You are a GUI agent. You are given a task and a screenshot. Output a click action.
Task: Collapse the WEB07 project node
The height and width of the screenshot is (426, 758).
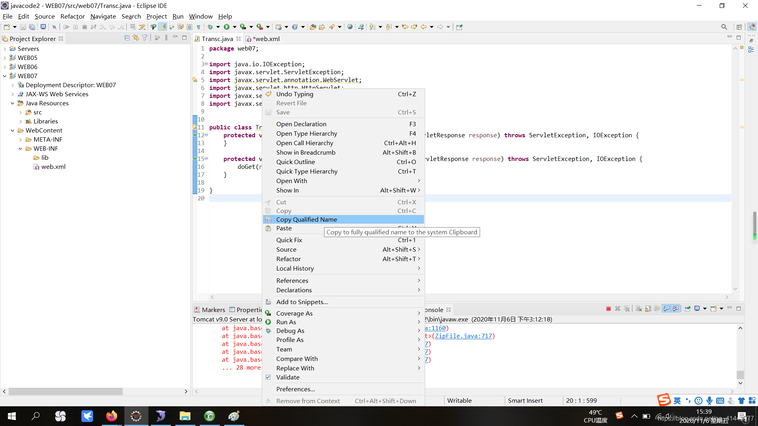[4, 76]
